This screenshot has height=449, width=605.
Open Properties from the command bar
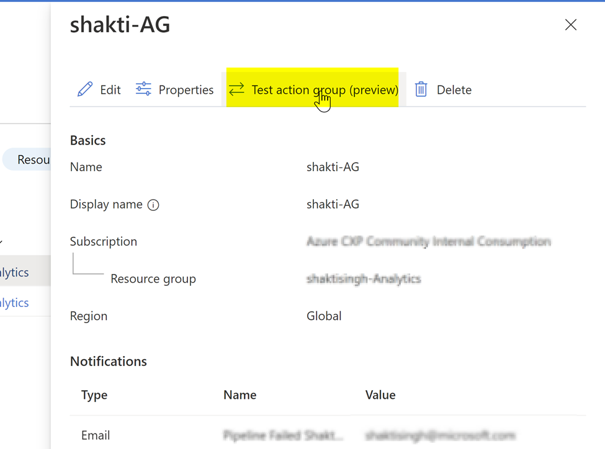187,89
